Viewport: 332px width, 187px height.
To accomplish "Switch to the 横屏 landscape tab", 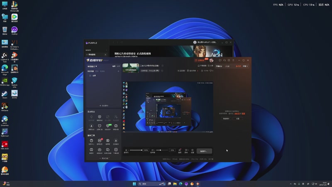I will tap(114, 66).
